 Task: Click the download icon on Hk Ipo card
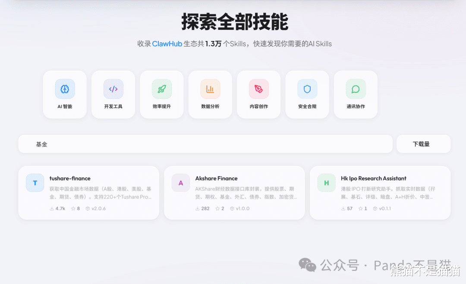tap(343, 209)
